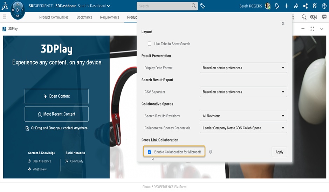This screenshot has height=192, width=329.
Task: Open the Help question mark icon
Action: point(324,6)
